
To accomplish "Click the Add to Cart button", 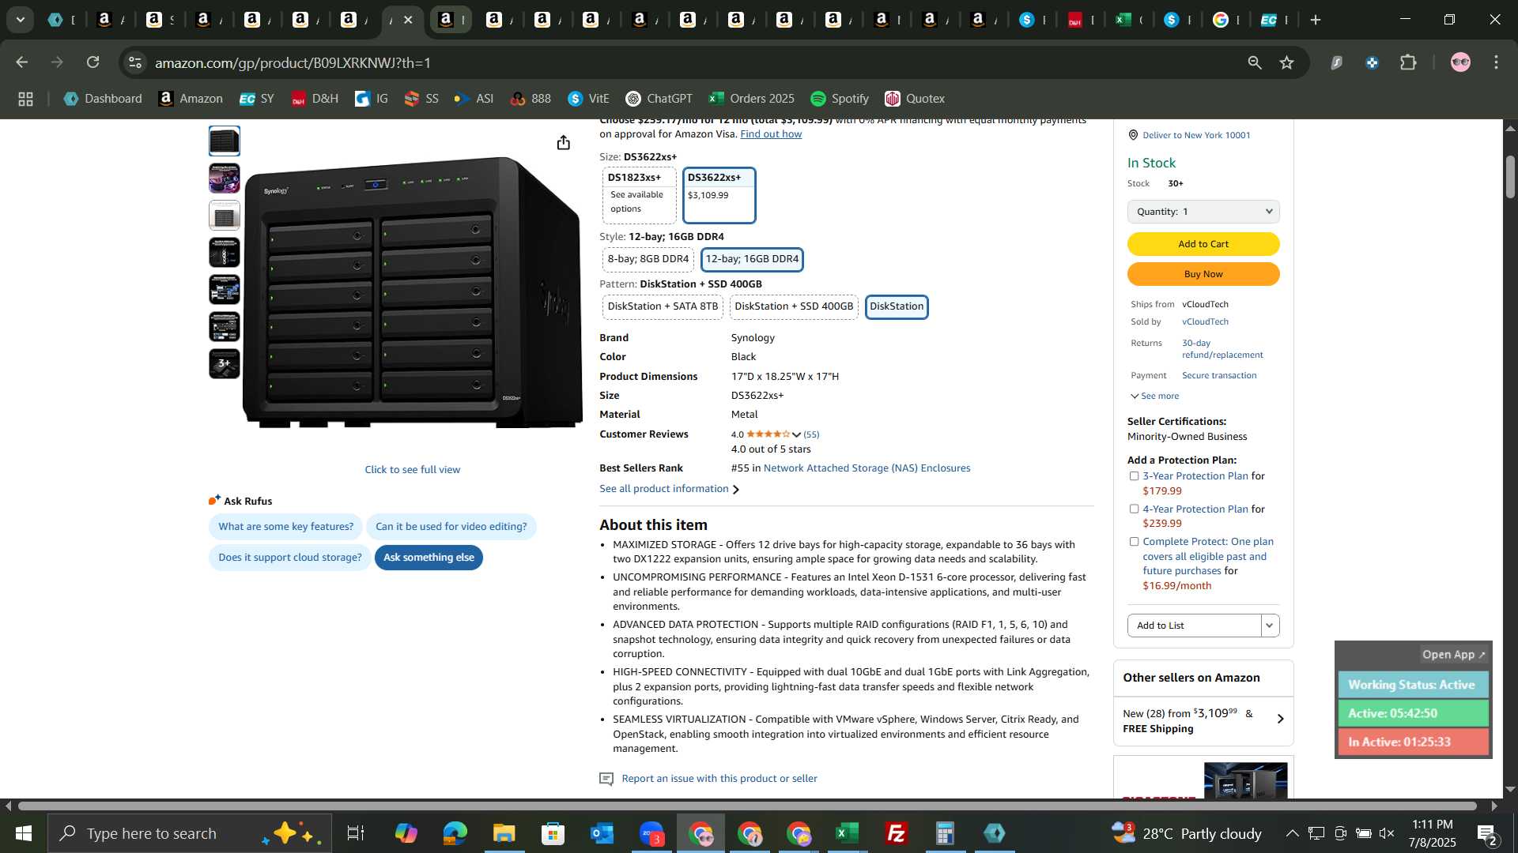I will click(x=1203, y=244).
